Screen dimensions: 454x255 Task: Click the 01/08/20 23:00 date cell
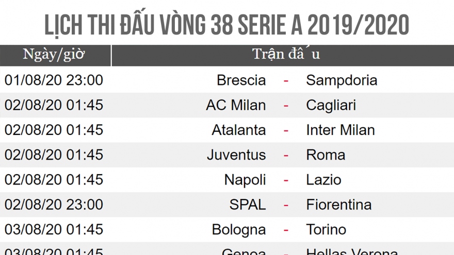54,80
